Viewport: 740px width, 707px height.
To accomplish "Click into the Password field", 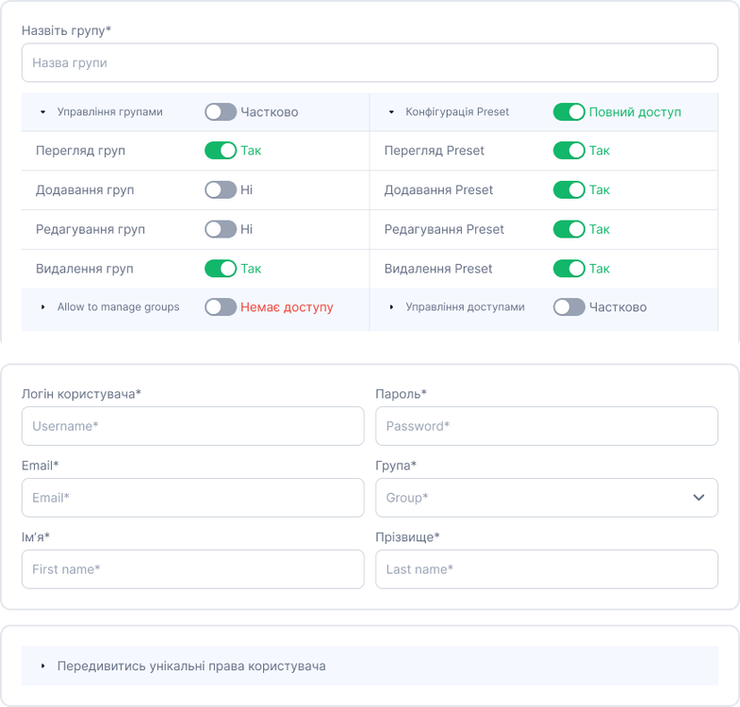I will coord(547,426).
